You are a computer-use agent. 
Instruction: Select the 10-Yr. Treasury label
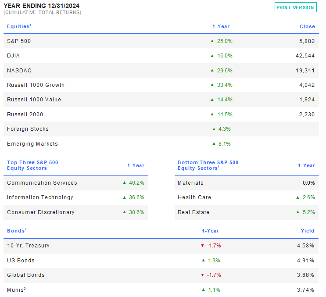pos(28,246)
